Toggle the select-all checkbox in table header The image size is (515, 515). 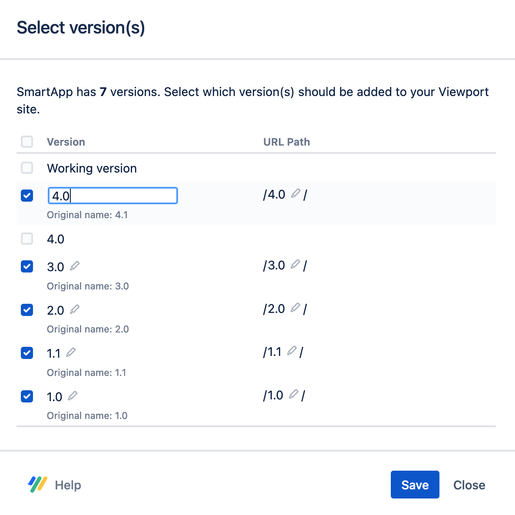point(27,142)
